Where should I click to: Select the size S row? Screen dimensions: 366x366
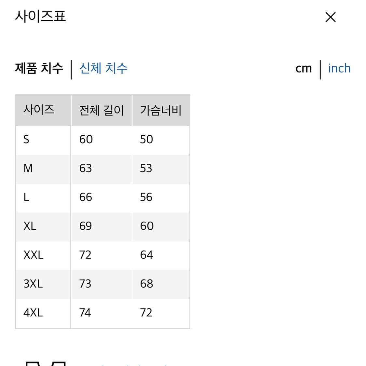pos(26,140)
